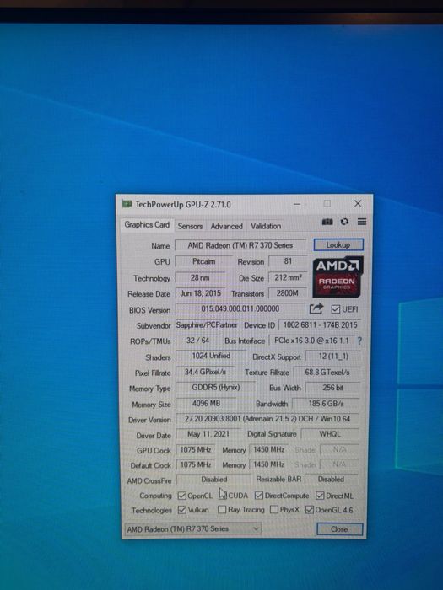Image resolution: width=443 pixels, height=590 pixels.
Task: Toggle the UEFI checkbox
Action: 335,309
